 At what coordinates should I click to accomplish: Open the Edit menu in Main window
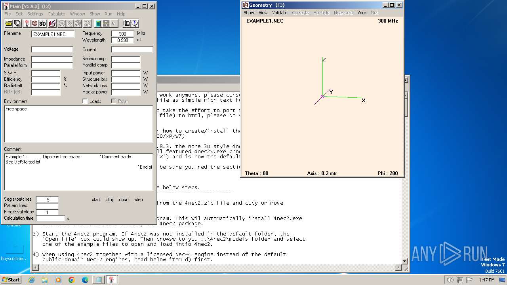pyautogui.click(x=19, y=14)
